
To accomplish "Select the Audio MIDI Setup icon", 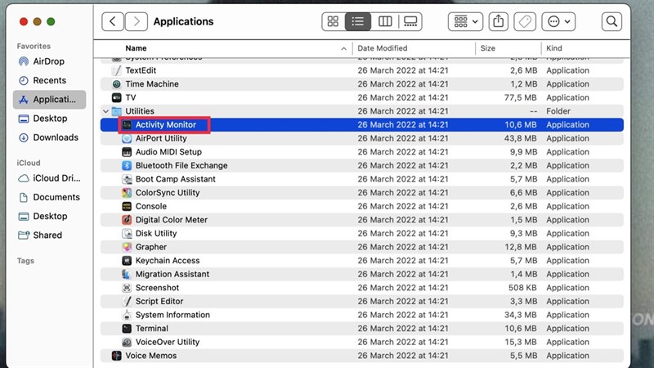I will click(x=127, y=152).
